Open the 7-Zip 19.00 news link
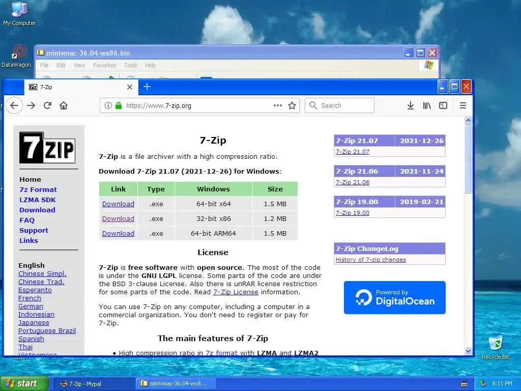 pyautogui.click(x=352, y=213)
